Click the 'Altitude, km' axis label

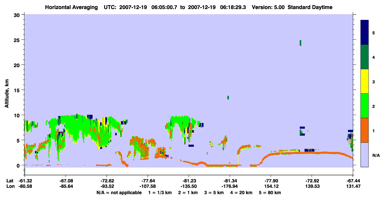click(x=7, y=93)
